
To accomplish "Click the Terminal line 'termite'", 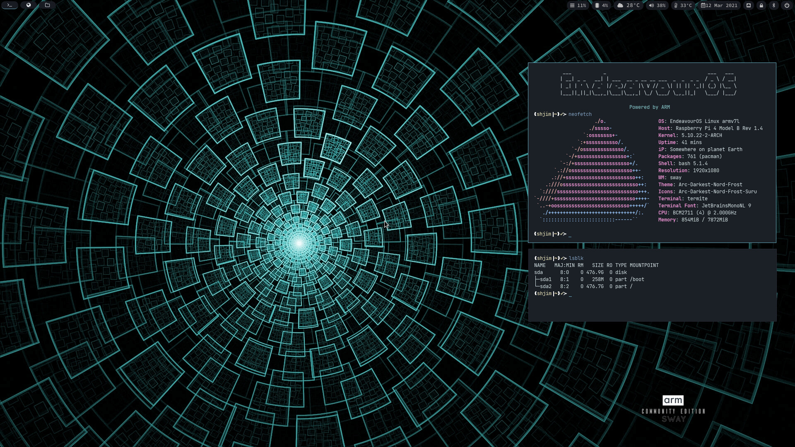I will (683, 199).
